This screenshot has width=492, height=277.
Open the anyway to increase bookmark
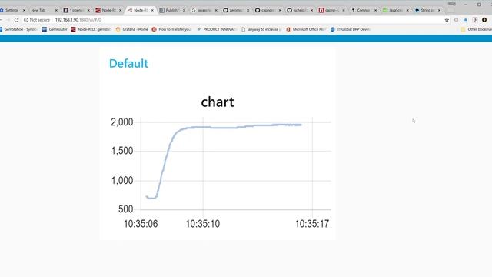coord(261,29)
